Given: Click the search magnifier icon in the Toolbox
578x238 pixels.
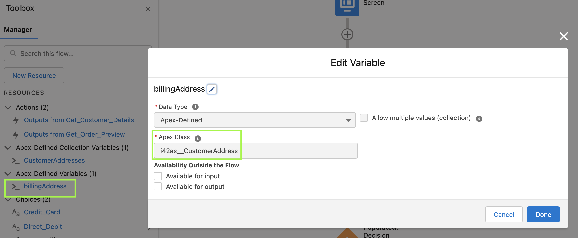Looking at the screenshot, I should click(x=13, y=53).
